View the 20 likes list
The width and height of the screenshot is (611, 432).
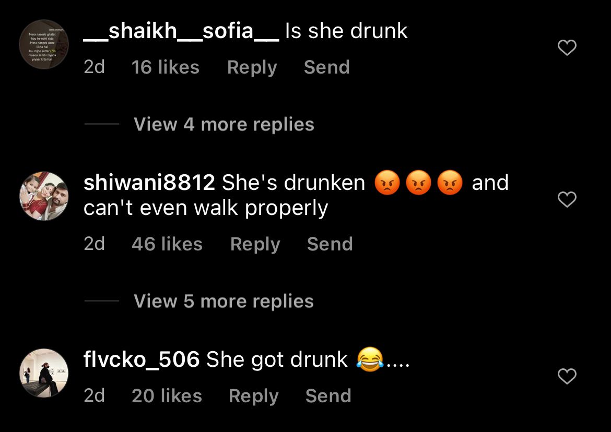167,396
